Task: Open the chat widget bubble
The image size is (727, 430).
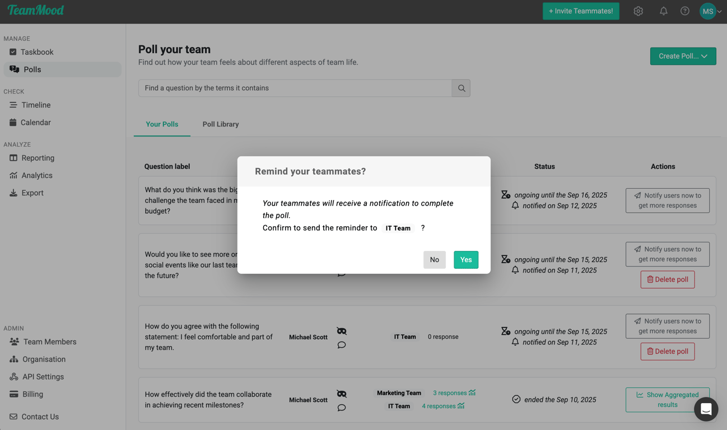Action: pos(706,409)
